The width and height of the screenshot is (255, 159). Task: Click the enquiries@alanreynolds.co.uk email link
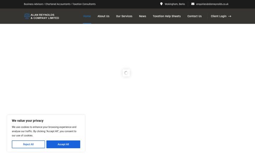click(x=212, y=4)
